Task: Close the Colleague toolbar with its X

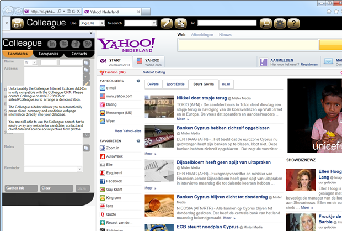Action: click(x=7, y=23)
